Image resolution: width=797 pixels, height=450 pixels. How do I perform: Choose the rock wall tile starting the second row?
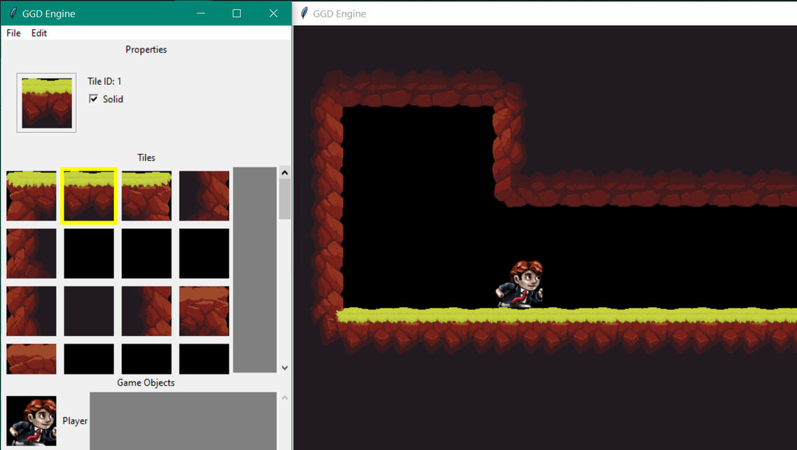coord(31,253)
